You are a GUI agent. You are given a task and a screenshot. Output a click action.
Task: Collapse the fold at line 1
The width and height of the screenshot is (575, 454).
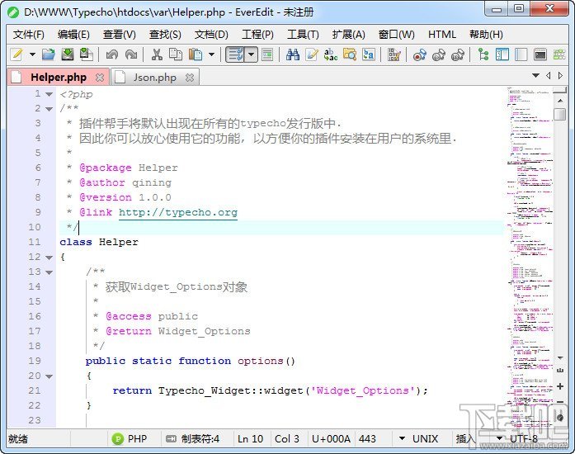[x=49, y=94]
